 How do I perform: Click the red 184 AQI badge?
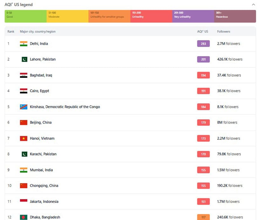[203, 107]
